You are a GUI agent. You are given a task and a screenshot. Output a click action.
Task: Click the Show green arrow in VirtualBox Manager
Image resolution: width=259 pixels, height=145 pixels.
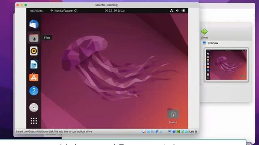204,31
